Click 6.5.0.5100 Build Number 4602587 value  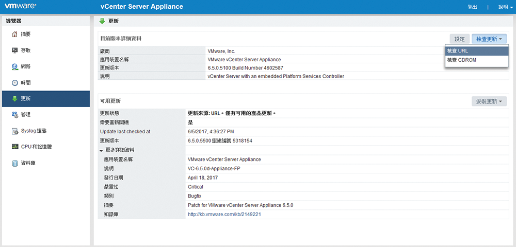(246, 68)
